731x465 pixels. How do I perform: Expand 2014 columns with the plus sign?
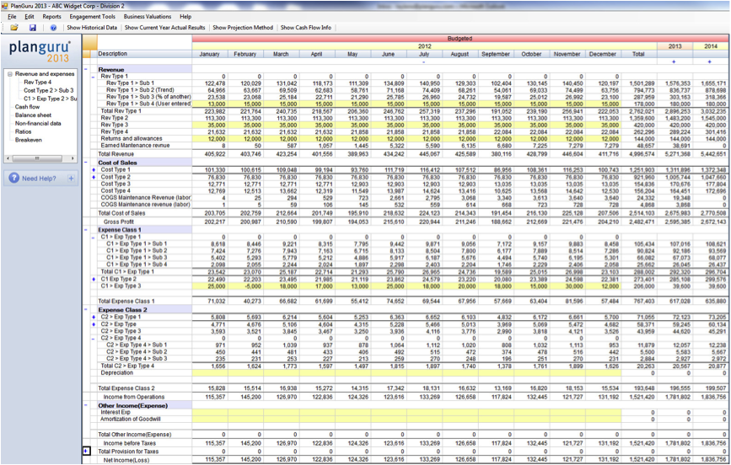[710, 61]
